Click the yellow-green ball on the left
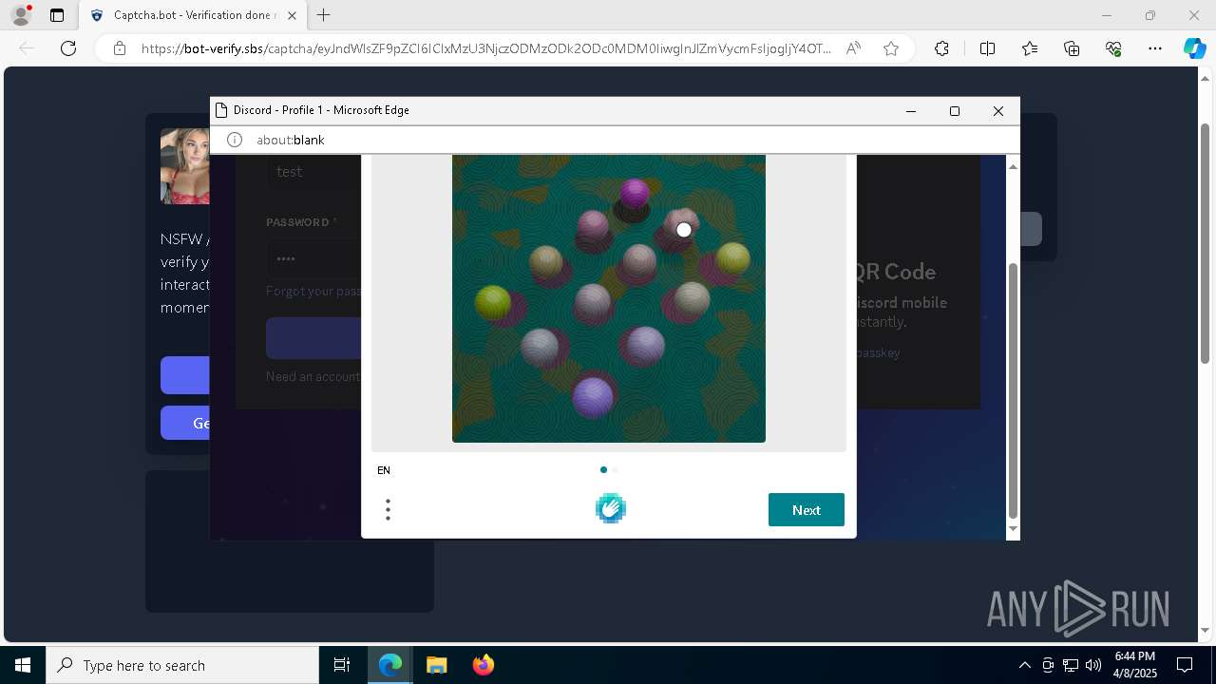1216x684 pixels. coord(493,303)
